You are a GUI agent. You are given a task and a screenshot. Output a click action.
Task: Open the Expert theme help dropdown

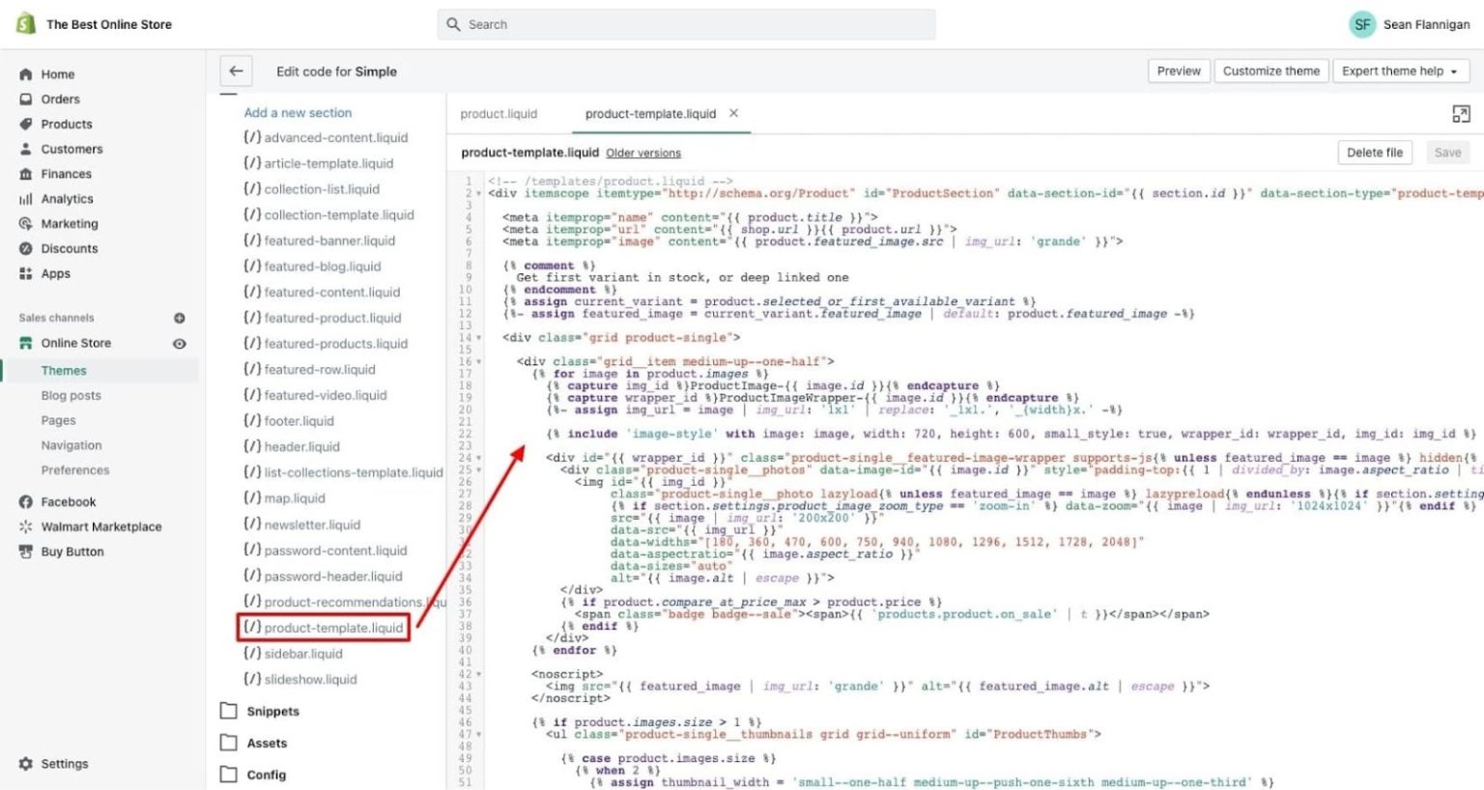[x=1400, y=71]
